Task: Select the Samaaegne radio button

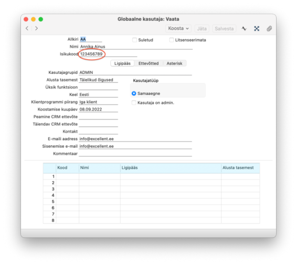Action: [134, 93]
